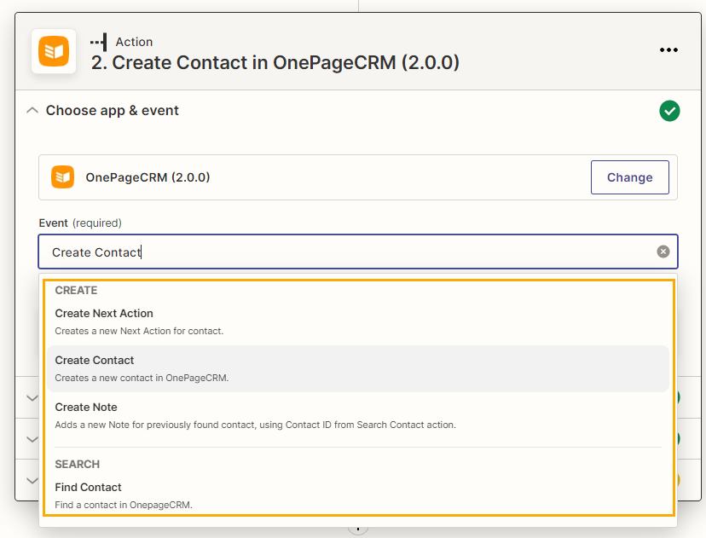This screenshot has width=706, height=538.
Task: Pick the Create Note event option
Action: (x=358, y=415)
